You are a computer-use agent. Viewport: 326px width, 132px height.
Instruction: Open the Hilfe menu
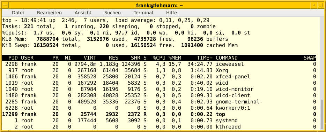[x=171, y=13]
